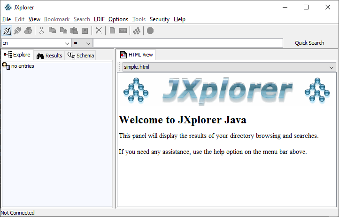The height and width of the screenshot is (217, 339).
Task: Click the Cut scissors toolbar icon
Action: (41, 31)
